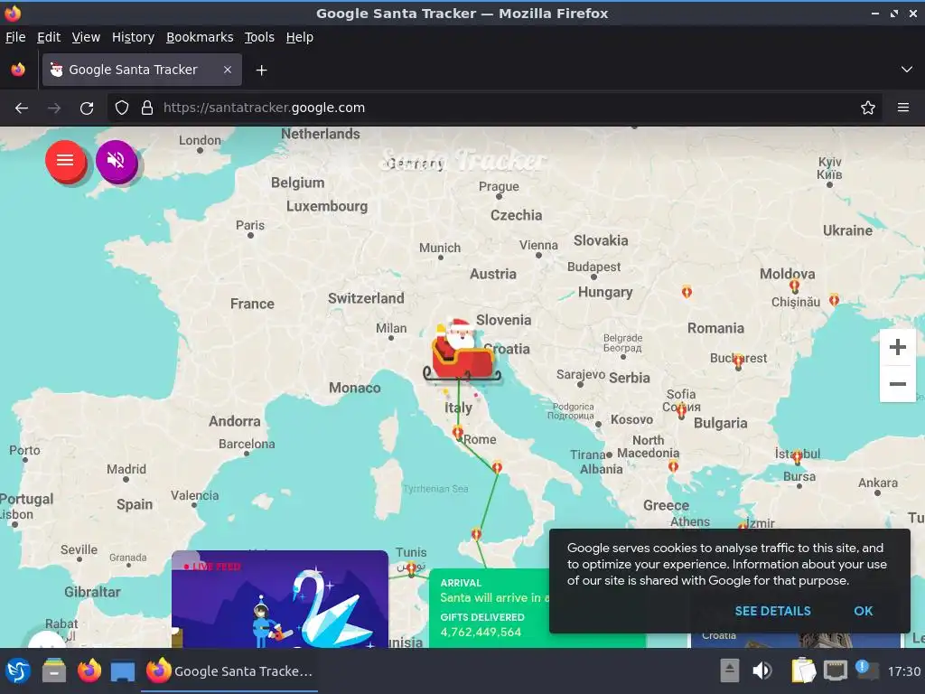The image size is (925, 694).
Task: View site security lock information
Action: [147, 108]
